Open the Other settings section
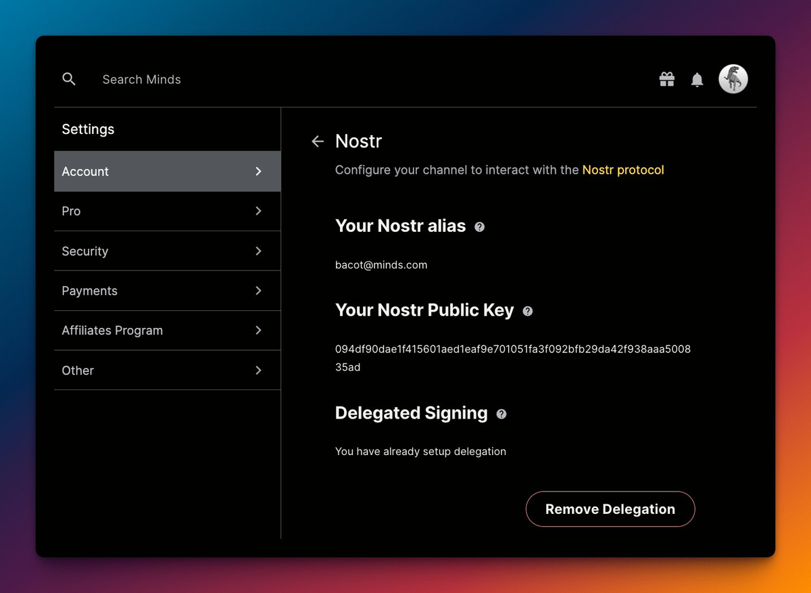The height and width of the screenshot is (593, 811). pyautogui.click(x=168, y=371)
